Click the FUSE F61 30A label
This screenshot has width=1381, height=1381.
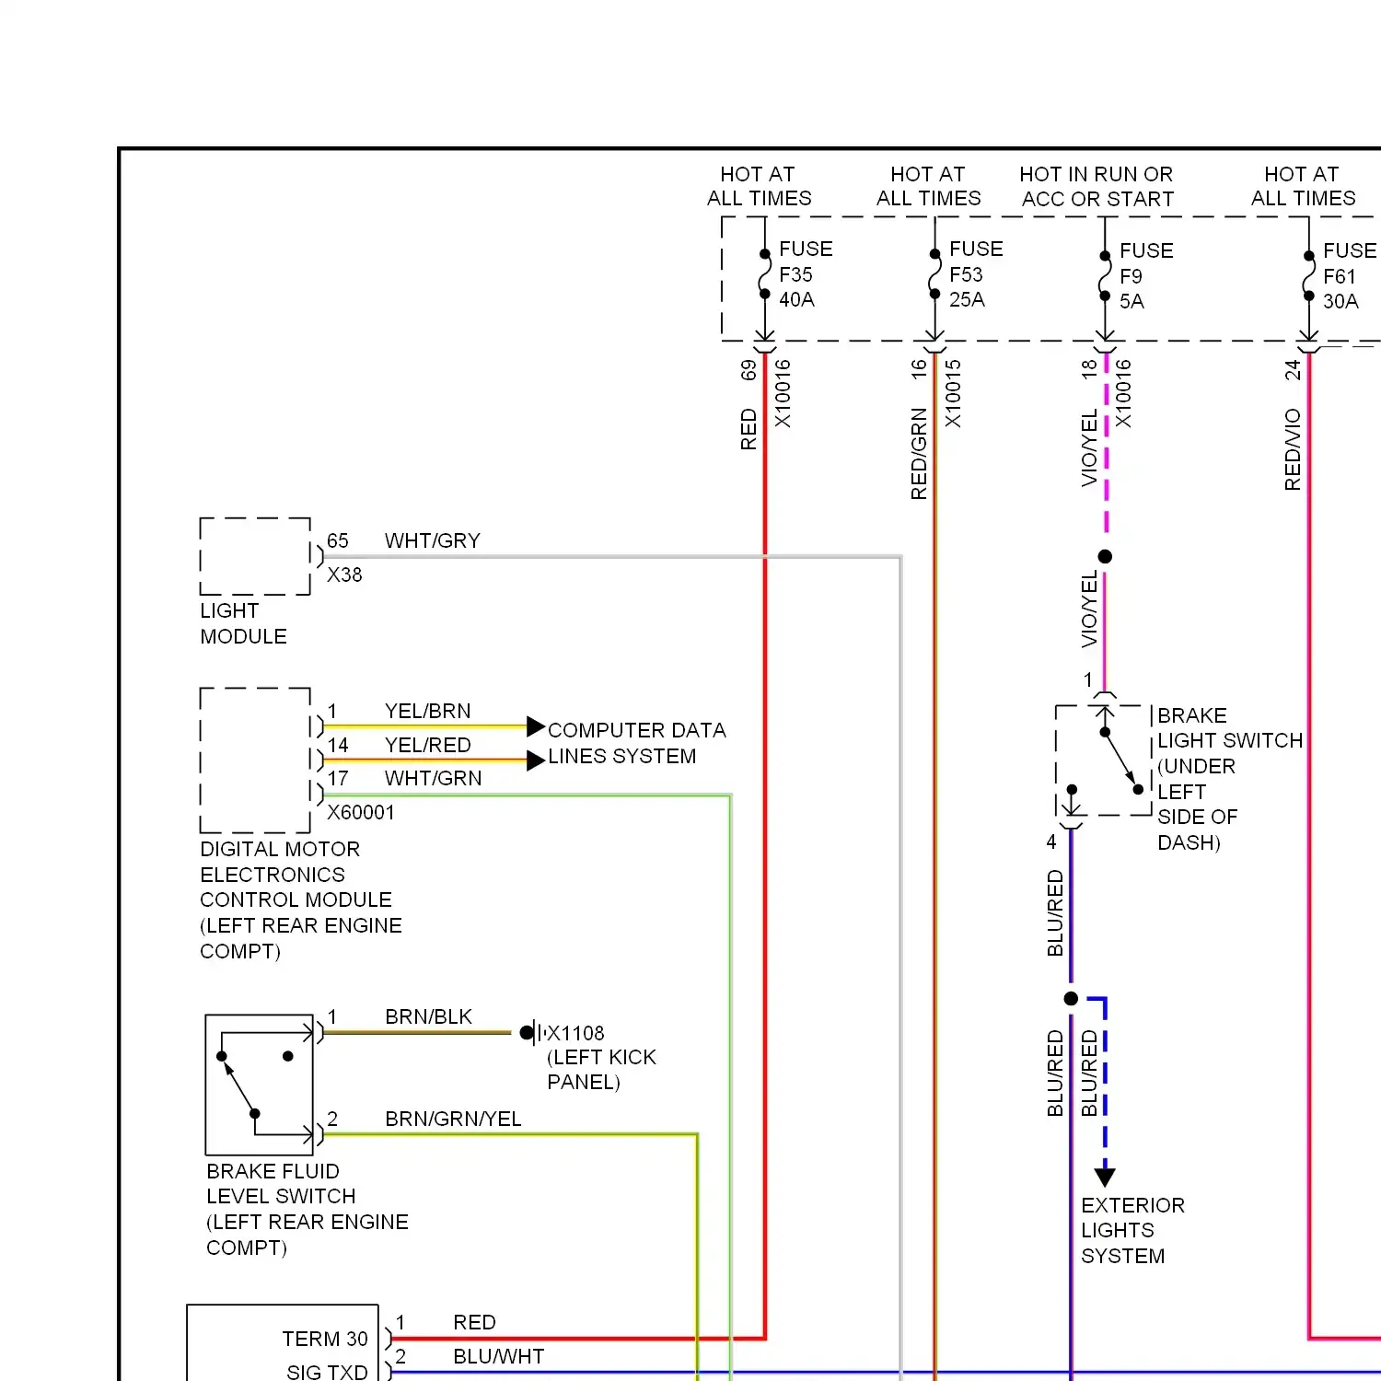coord(1350,276)
